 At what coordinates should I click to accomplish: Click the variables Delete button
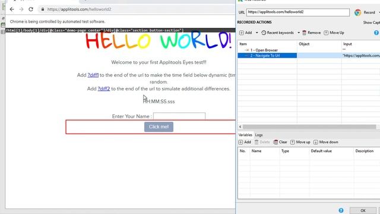pos(262,142)
